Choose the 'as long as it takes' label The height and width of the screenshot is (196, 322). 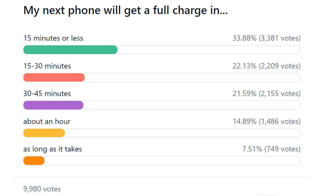point(53,149)
